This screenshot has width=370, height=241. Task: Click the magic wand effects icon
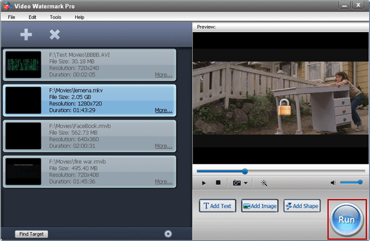(x=264, y=183)
